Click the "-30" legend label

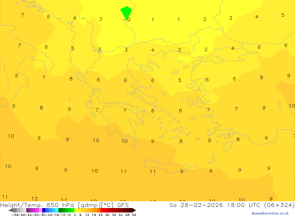point(42,215)
